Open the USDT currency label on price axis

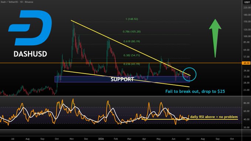pyautogui.click(x=247, y=2)
